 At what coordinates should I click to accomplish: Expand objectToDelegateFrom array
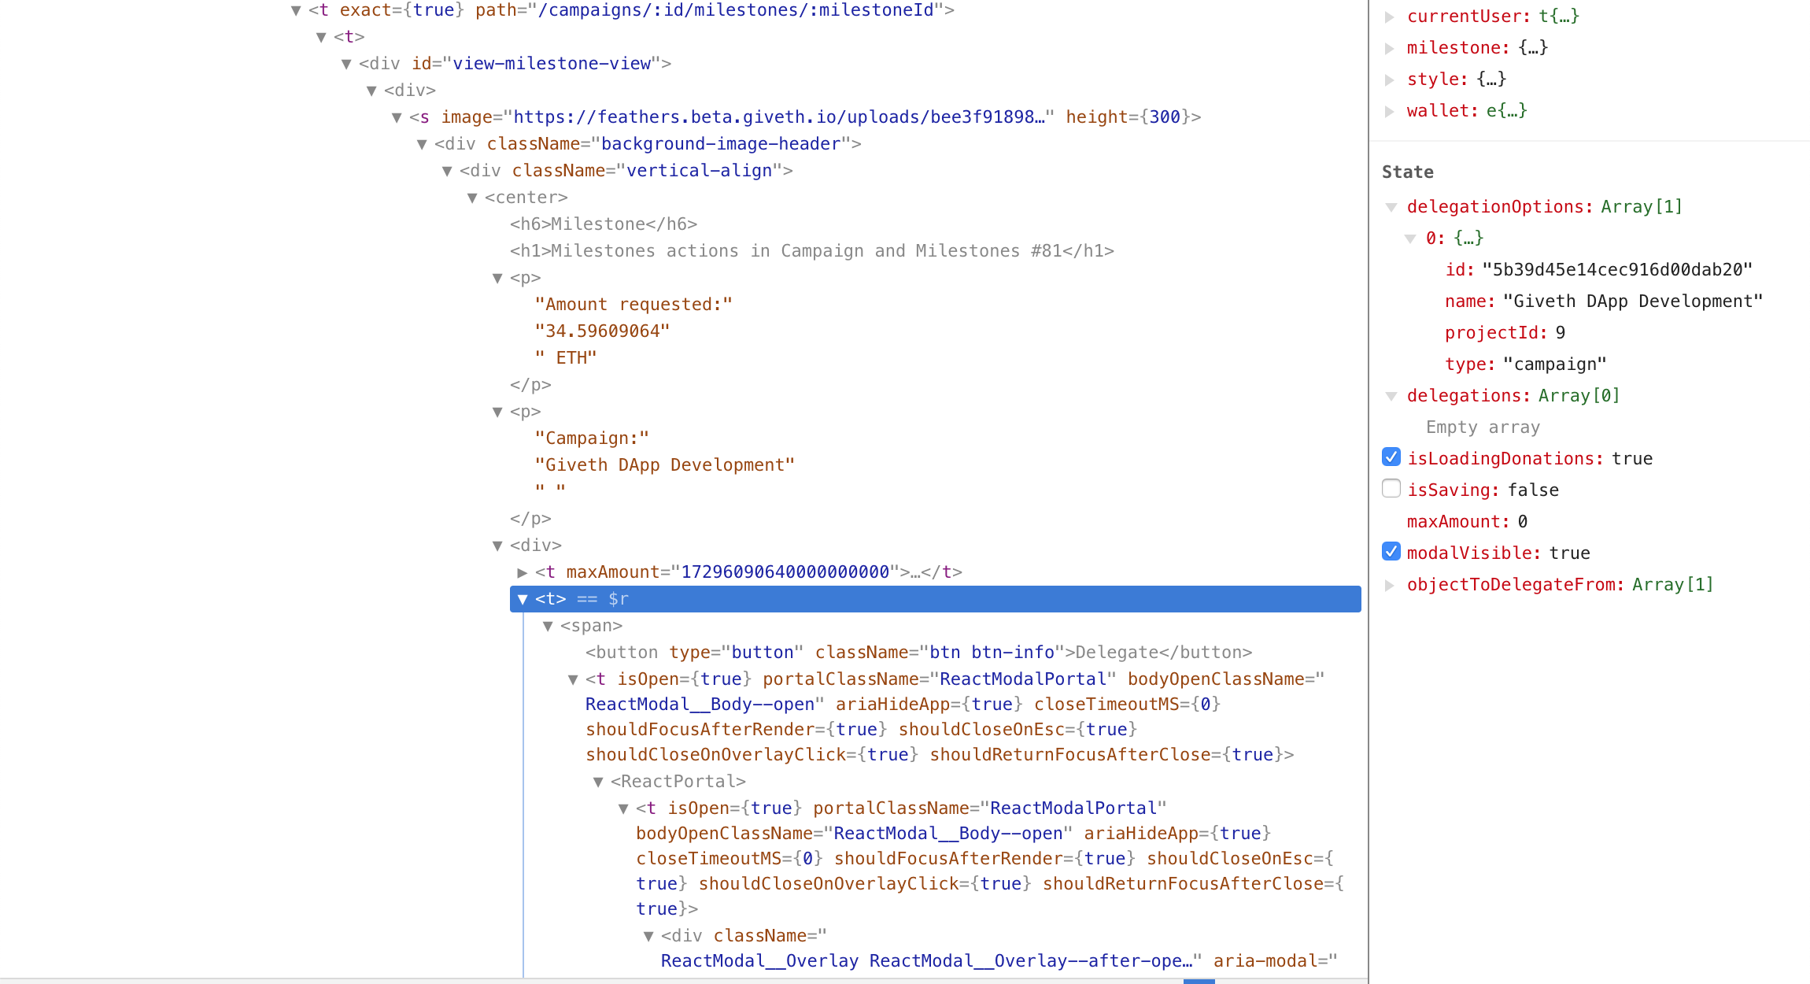[1390, 585]
